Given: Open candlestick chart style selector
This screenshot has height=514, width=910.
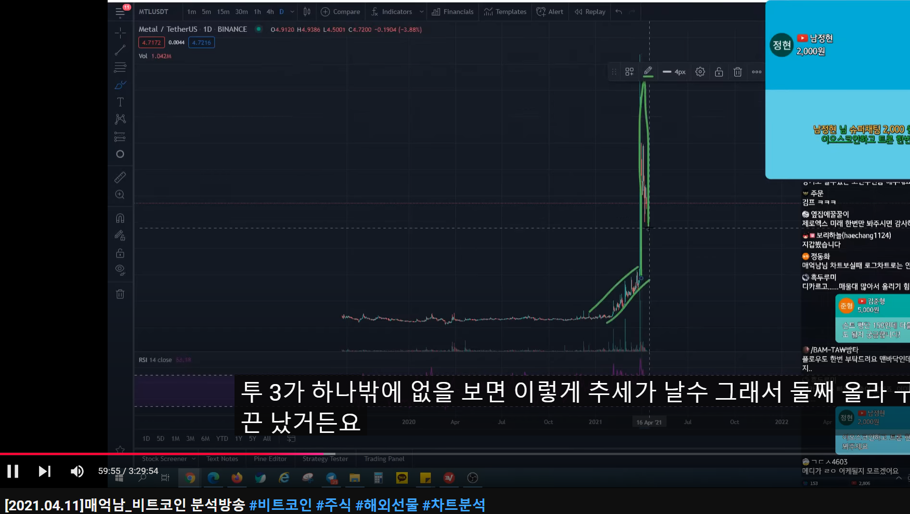Looking at the screenshot, I should pos(307,11).
